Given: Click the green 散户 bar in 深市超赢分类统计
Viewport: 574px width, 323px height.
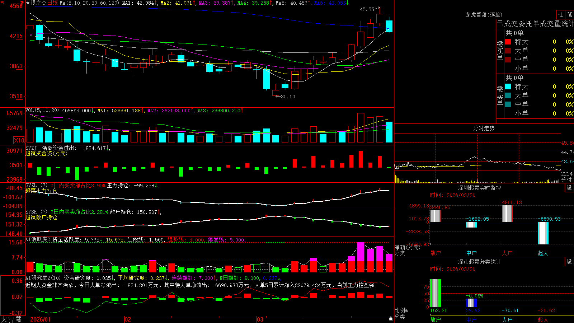Looking at the screenshot, I should tap(435, 293).
